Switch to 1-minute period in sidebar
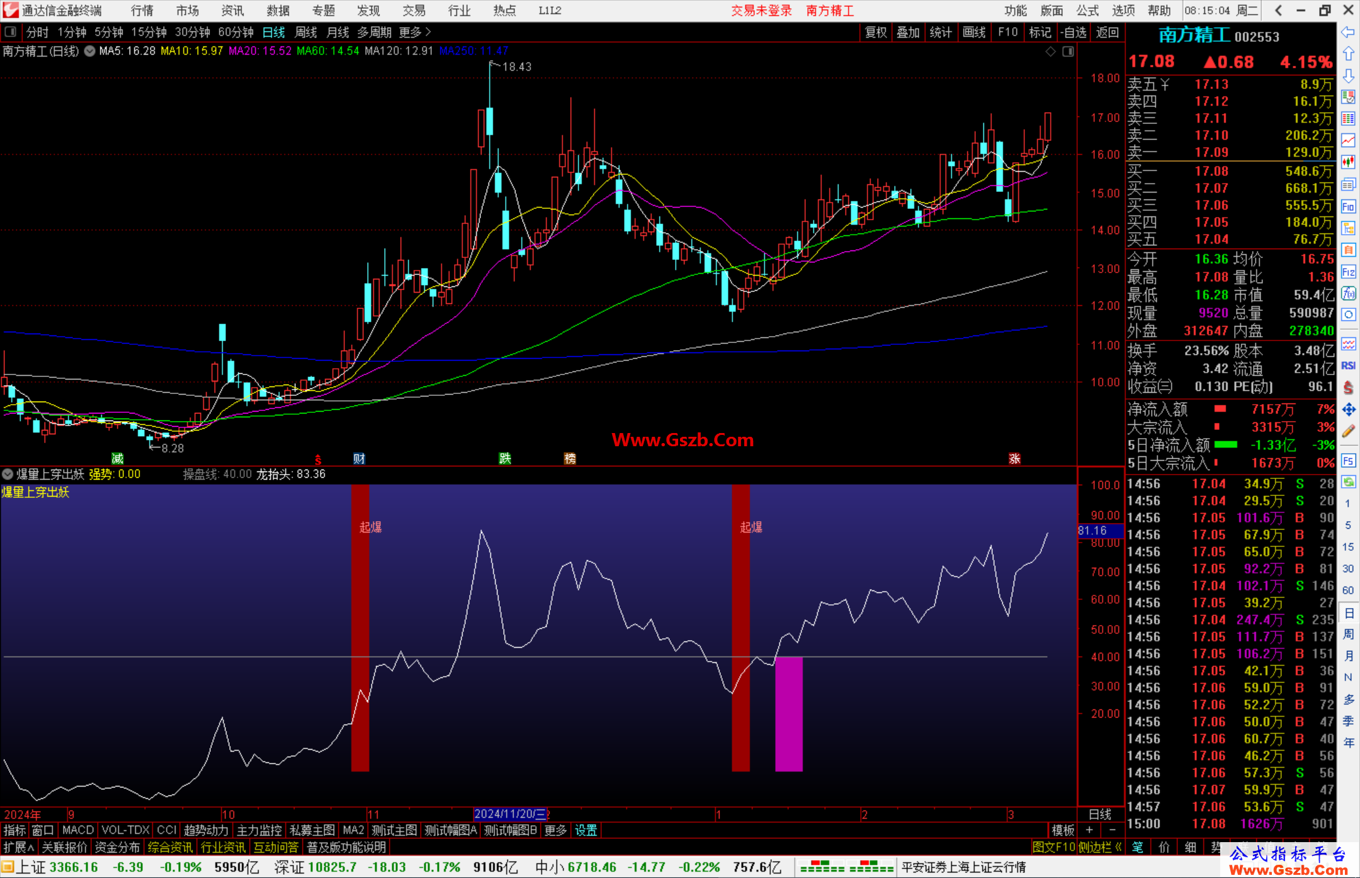1360x878 pixels. point(1347,504)
